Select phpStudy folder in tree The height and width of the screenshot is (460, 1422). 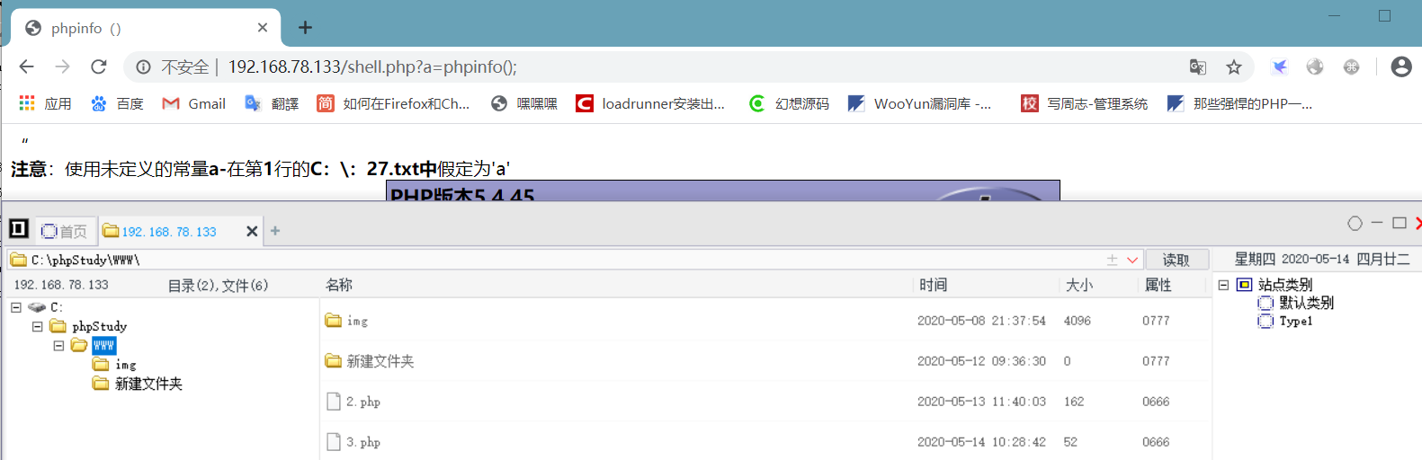click(x=89, y=326)
